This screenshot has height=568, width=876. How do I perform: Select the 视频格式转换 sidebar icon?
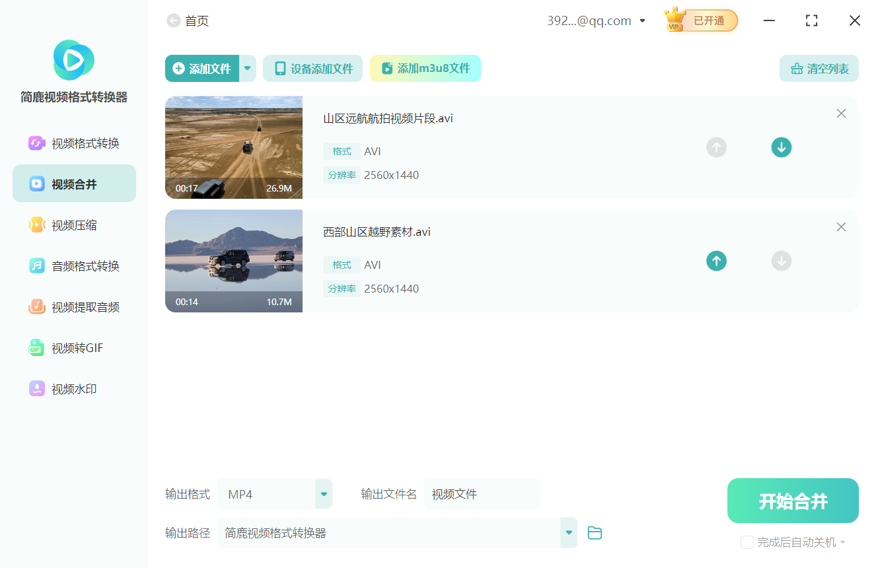click(x=36, y=143)
